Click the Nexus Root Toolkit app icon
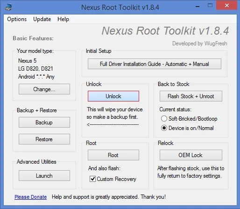240x209 pixels. click(x=8, y=7)
